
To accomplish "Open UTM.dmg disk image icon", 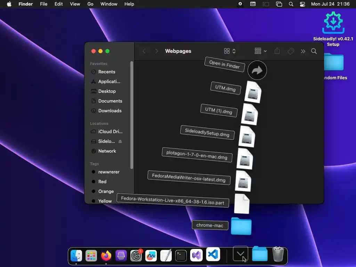I will (x=253, y=92).
